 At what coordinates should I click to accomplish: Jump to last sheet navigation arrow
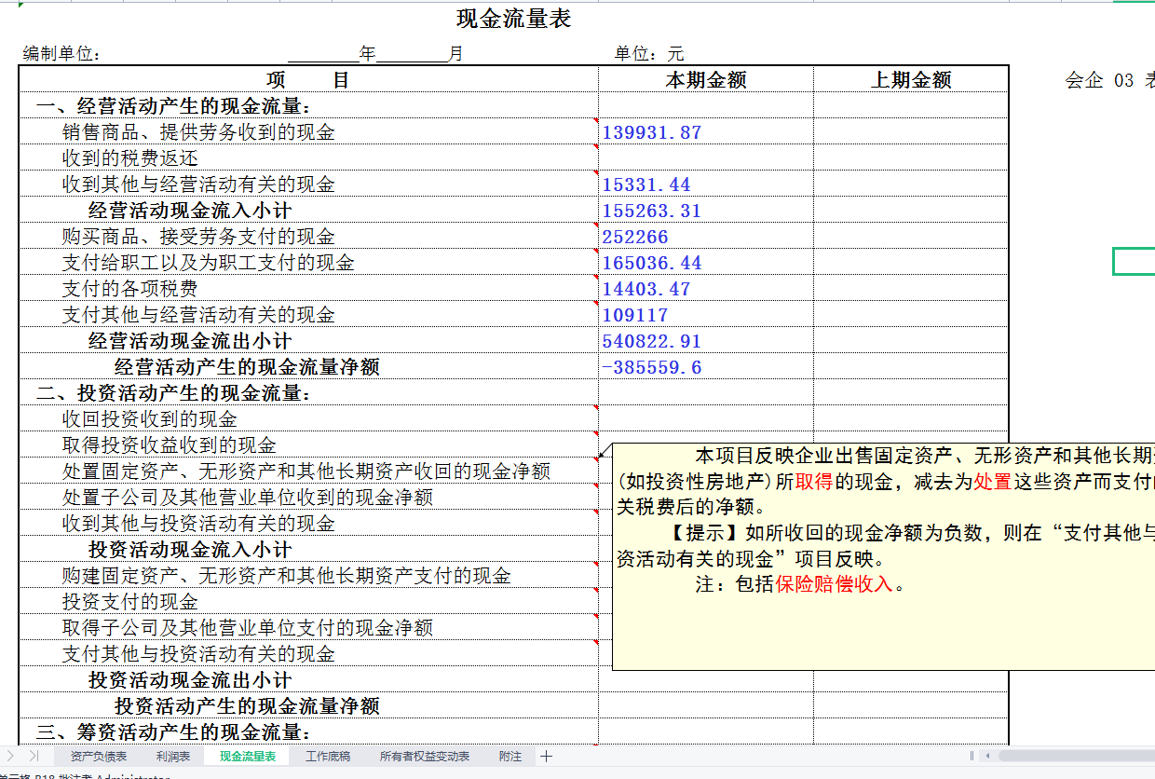(x=34, y=756)
